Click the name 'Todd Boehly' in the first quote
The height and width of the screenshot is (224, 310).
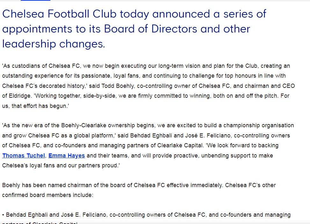[x=118, y=86]
